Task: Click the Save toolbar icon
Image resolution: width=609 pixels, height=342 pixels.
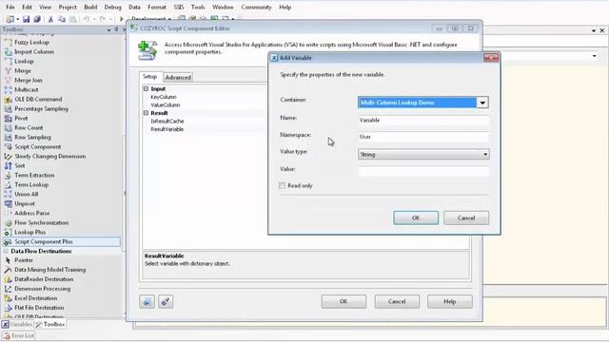Action: (26, 19)
